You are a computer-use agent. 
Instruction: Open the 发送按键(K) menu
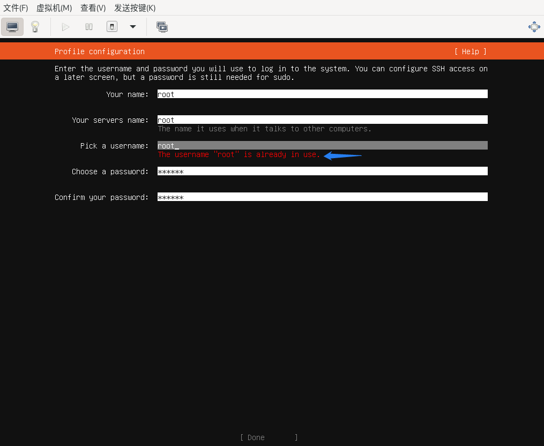(x=135, y=8)
